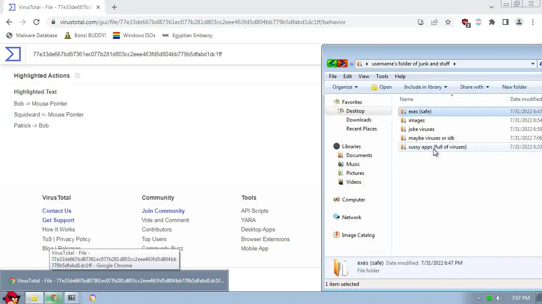This screenshot has height=304, width=542.
Task: Select the maybe viruses or idk folder
Action: click(431, 138)
